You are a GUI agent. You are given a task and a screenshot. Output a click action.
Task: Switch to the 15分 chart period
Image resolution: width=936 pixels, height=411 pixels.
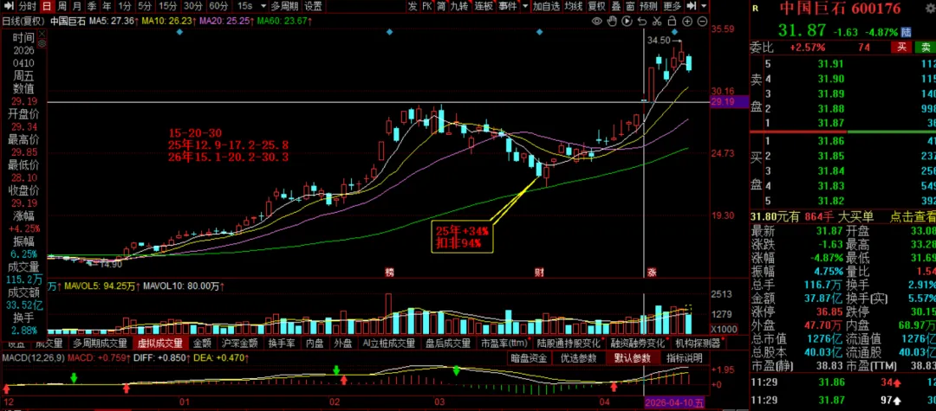(168, 7)
